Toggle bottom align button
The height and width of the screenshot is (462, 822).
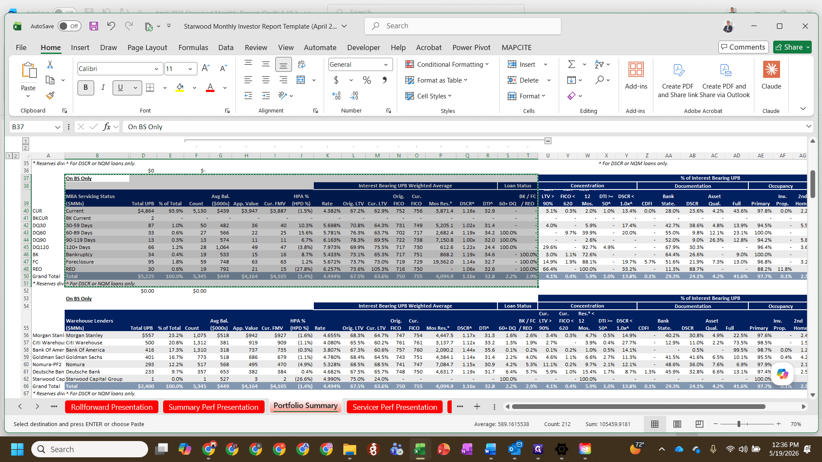(x=283, y=65)
